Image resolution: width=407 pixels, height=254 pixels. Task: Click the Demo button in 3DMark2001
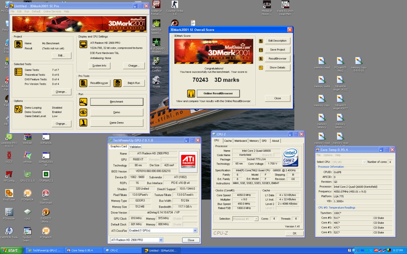pos(117,112)
